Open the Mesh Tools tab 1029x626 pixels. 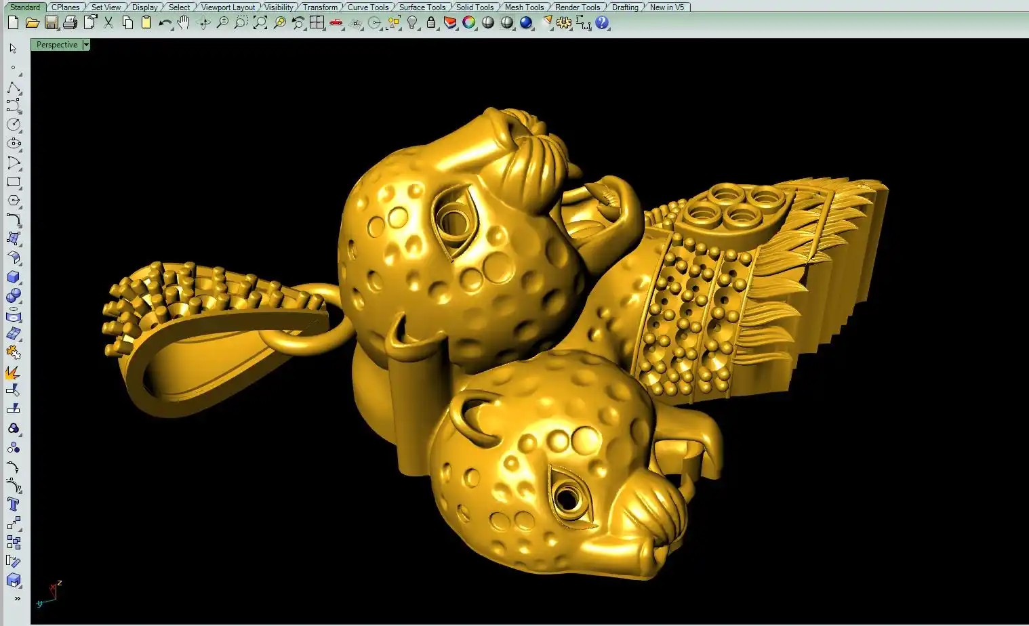coord(524,7)
